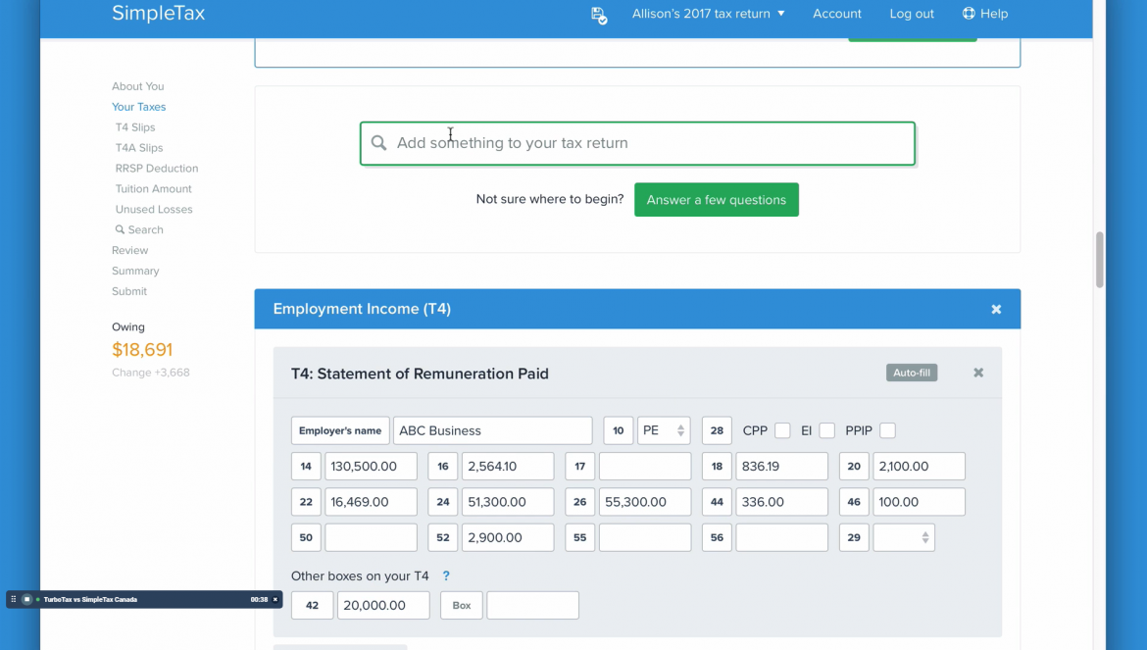
Task: Click Auto-fill on the T4 statement
Action: [x=911, y=373]
